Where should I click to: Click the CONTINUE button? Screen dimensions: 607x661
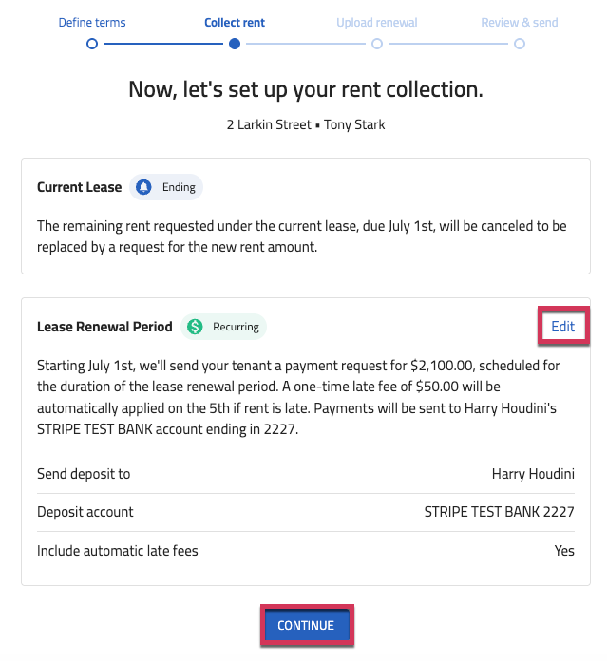click(306, 625)
